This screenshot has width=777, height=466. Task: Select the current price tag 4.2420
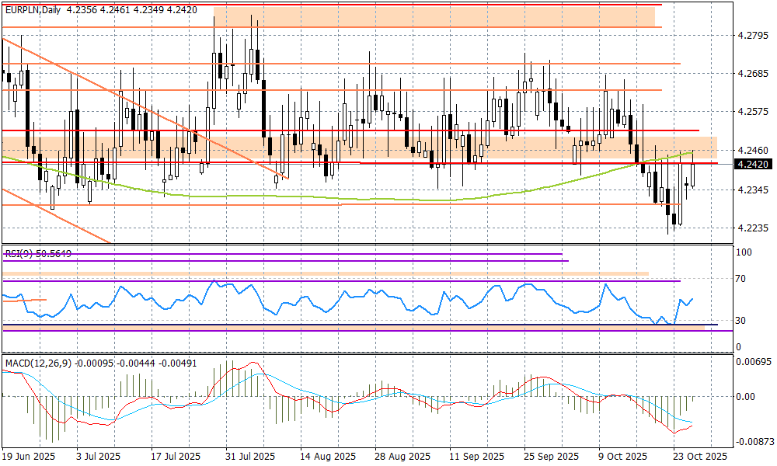(752, 165)
